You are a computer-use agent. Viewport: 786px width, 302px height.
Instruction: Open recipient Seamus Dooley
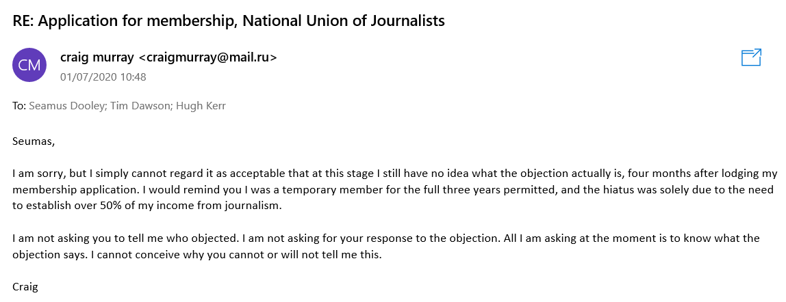[x=64, y=106]
